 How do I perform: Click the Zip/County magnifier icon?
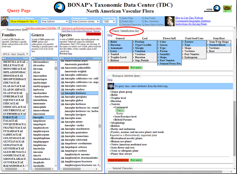tap(143, 18)
